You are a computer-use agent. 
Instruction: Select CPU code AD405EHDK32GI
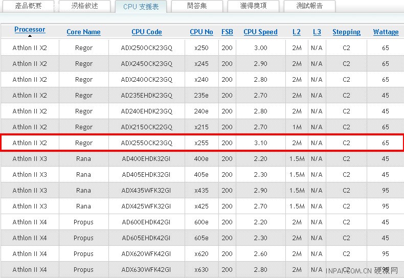(146, 175)
